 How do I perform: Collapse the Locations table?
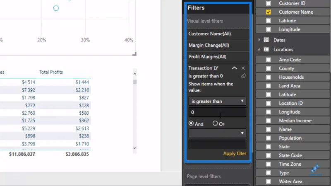click(x=259, y=49)
